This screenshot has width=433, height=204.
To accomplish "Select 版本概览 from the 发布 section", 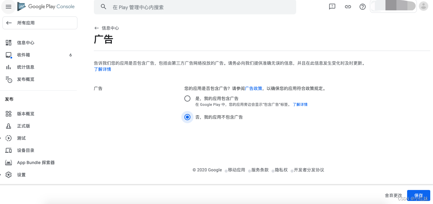I will (26, 113).
